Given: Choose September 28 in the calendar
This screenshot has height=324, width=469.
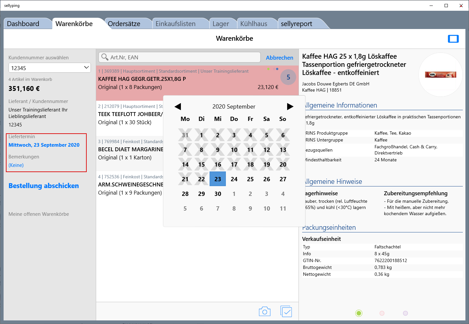Looking at the screenshot, I should coord(185,194).
